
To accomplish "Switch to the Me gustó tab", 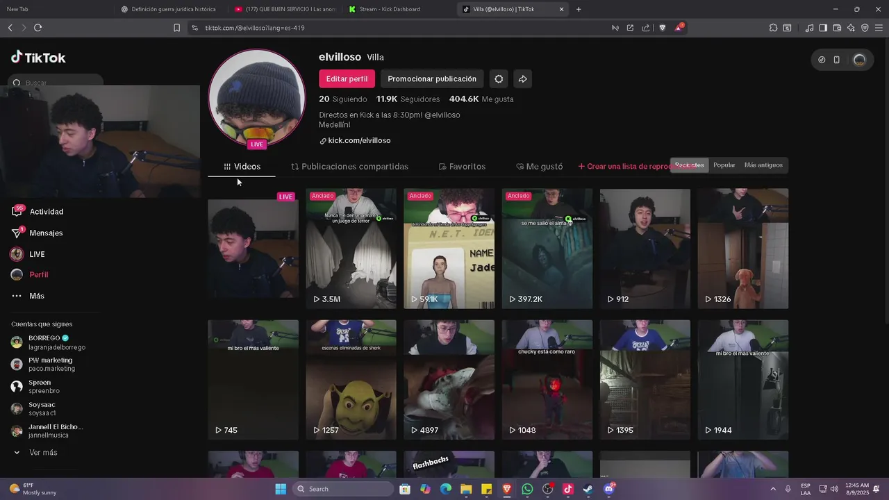I will point(539,167).
